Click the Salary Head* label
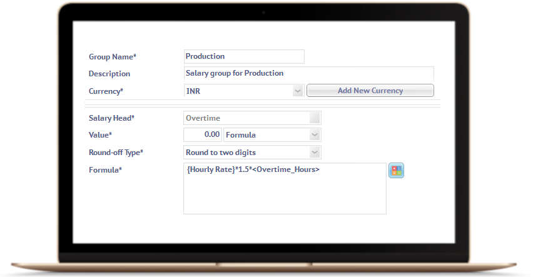The width and height of the screenshot is (538, 277). point(111,118)
